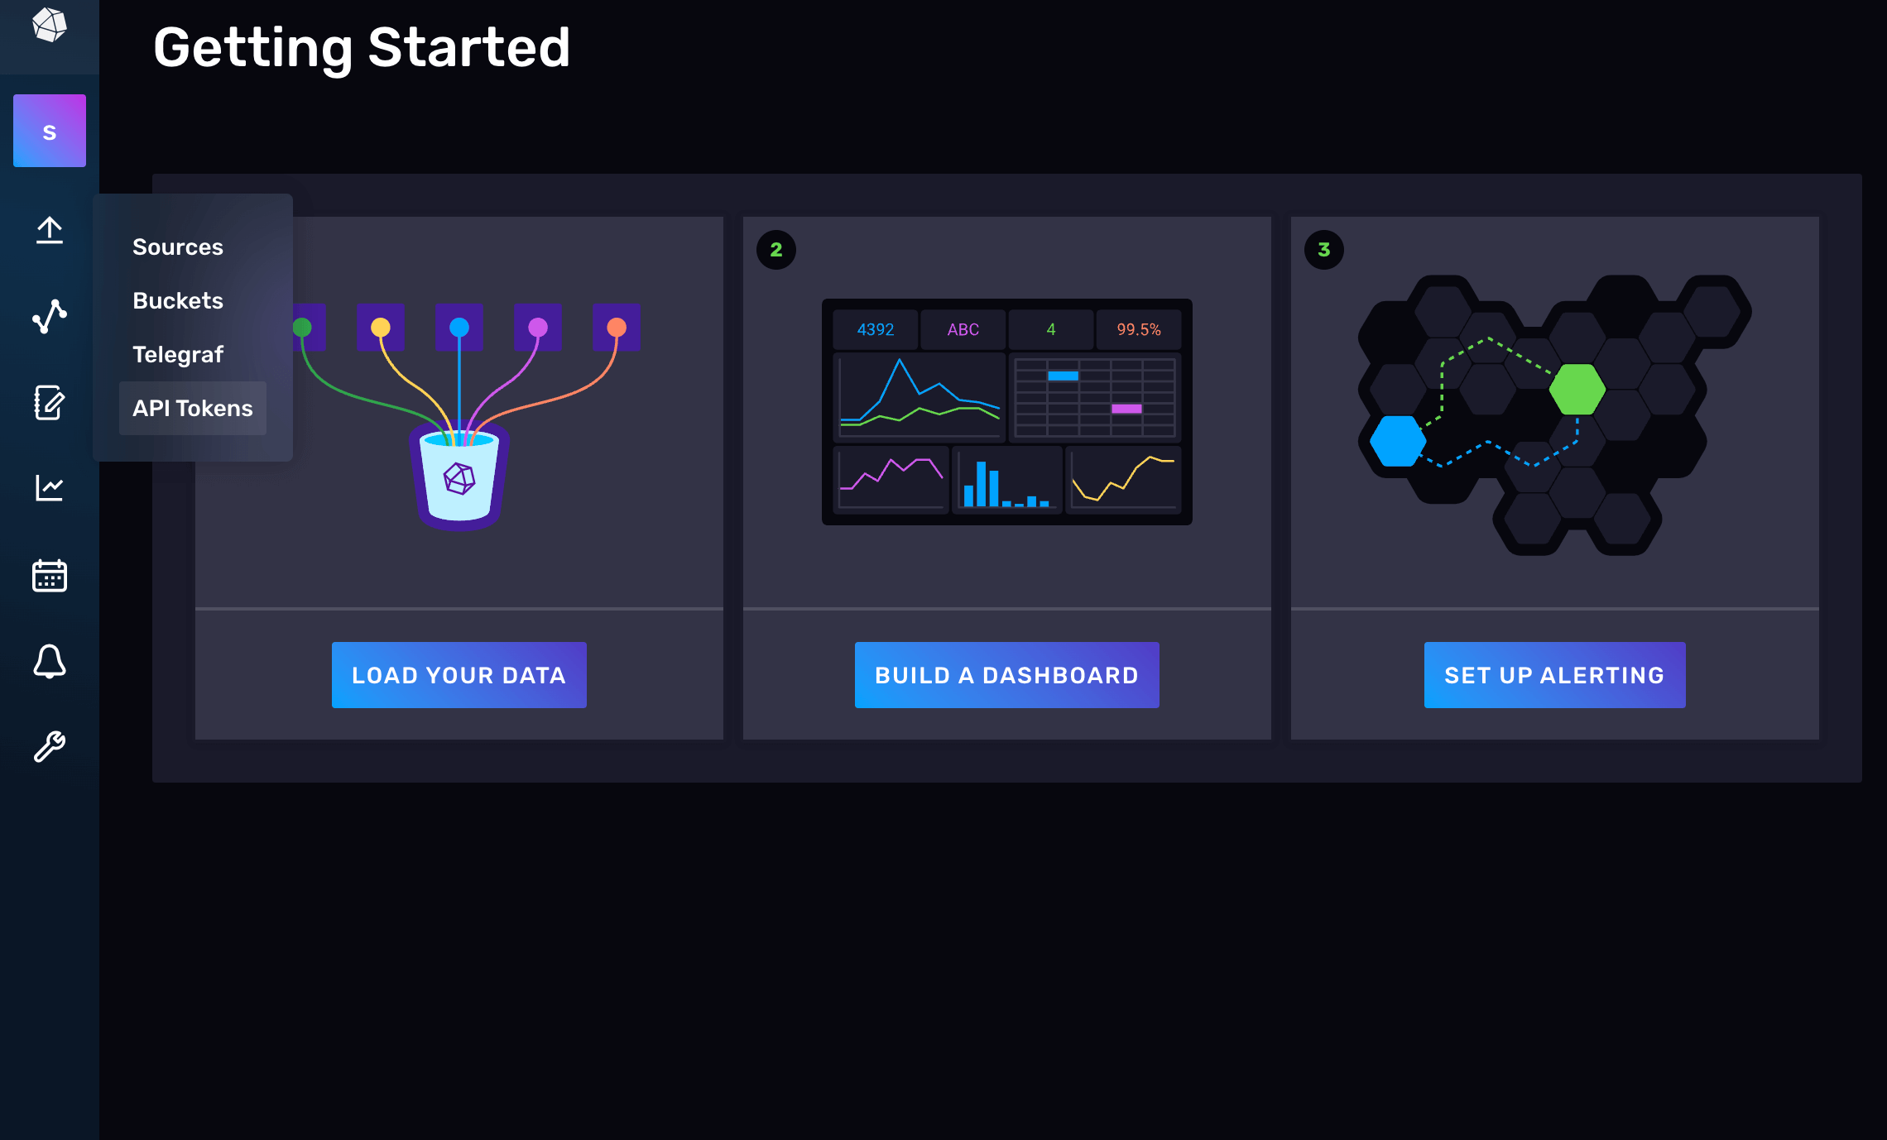Image resolution: width=1887 pixels, height=1140 pixels.
Task: Expand the Telegraf menu item
Action: coord(176,354)
